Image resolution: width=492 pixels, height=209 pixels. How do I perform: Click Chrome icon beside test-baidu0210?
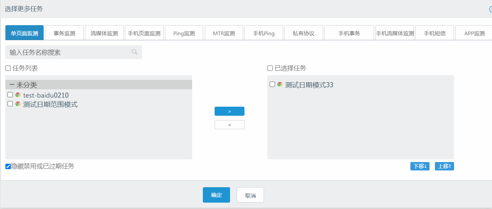coord(18,95)
